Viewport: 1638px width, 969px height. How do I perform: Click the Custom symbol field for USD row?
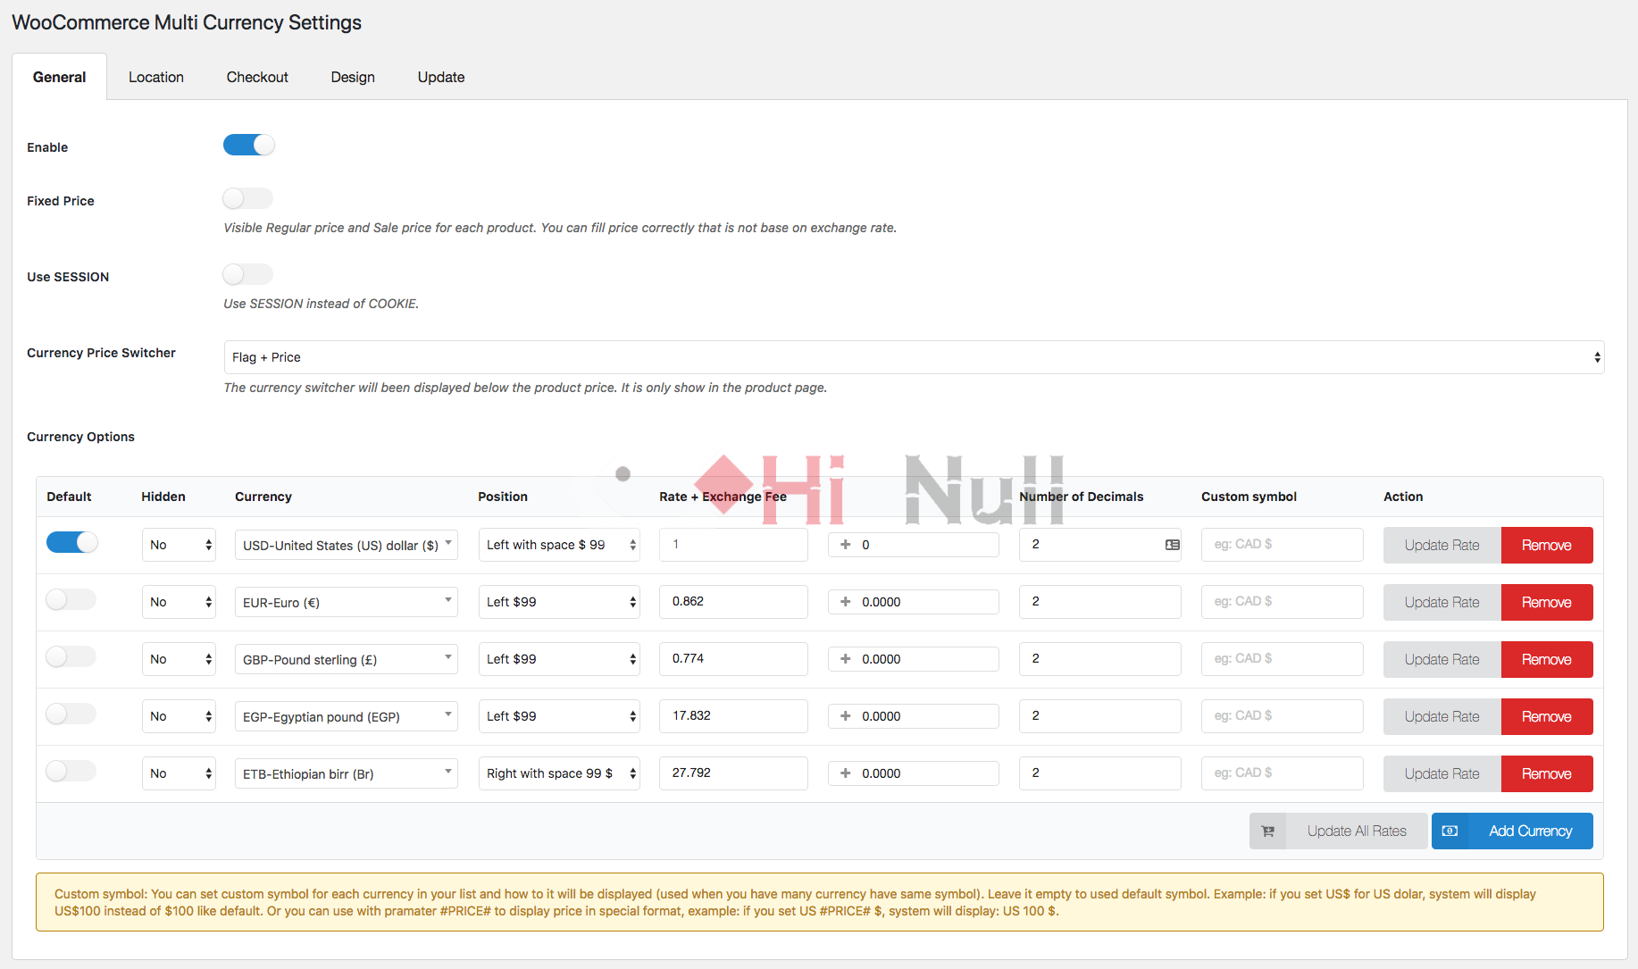coord(1282,545)
